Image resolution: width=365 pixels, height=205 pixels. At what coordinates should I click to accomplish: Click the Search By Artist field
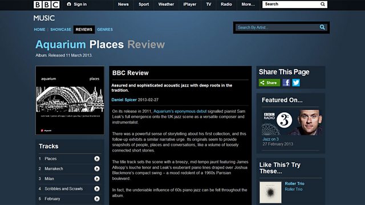coord(277,27)
